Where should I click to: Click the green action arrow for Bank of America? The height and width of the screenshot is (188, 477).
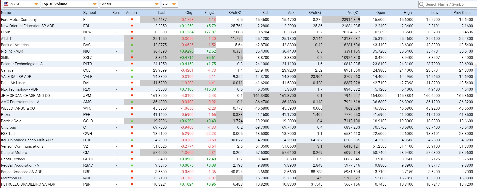point(132,45)
